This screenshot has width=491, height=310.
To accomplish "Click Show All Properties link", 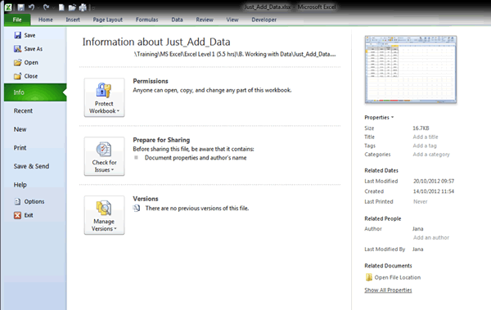I will [x=388, y=290].
